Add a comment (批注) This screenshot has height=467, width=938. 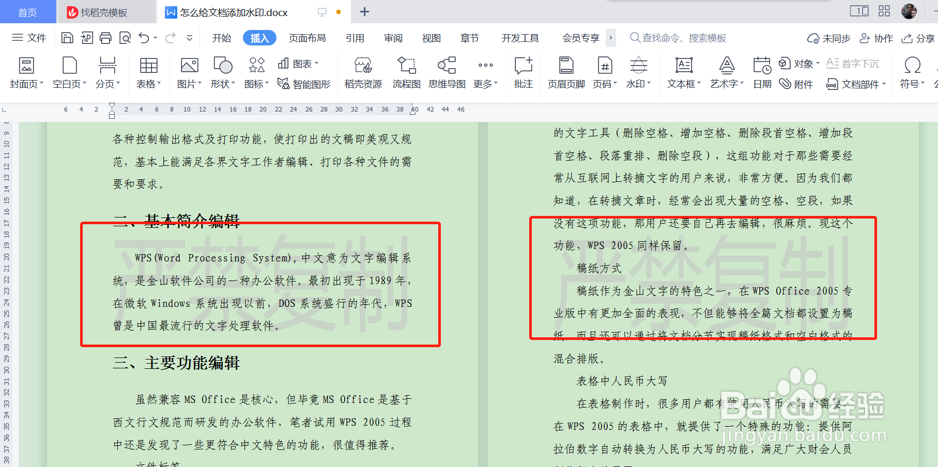pyautogui.click(x=523, y=73)
